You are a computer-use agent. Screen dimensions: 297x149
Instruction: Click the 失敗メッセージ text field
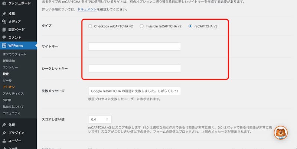(x=134, y=91)
